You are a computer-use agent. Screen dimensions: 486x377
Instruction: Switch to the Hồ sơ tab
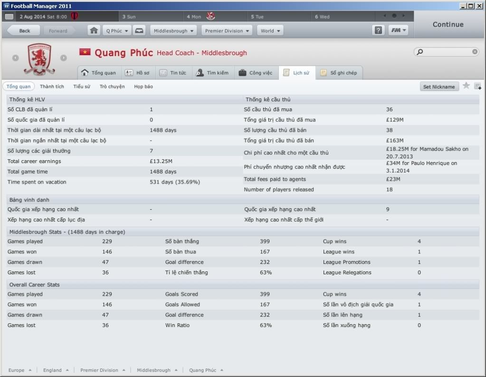[138, 73]
